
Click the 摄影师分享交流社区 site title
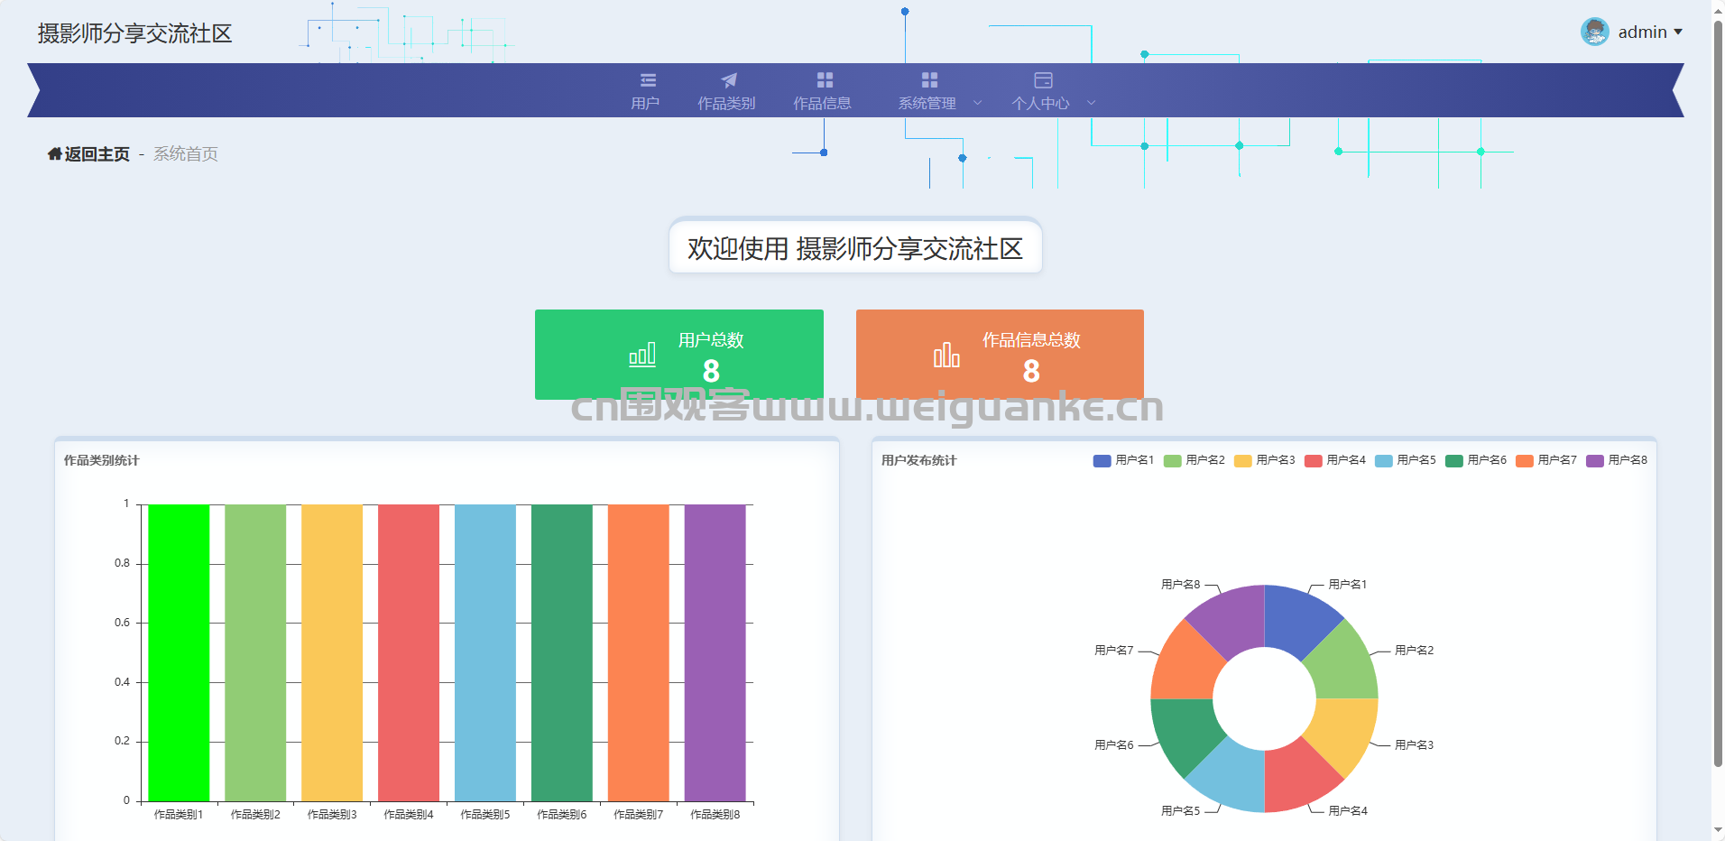134,33
